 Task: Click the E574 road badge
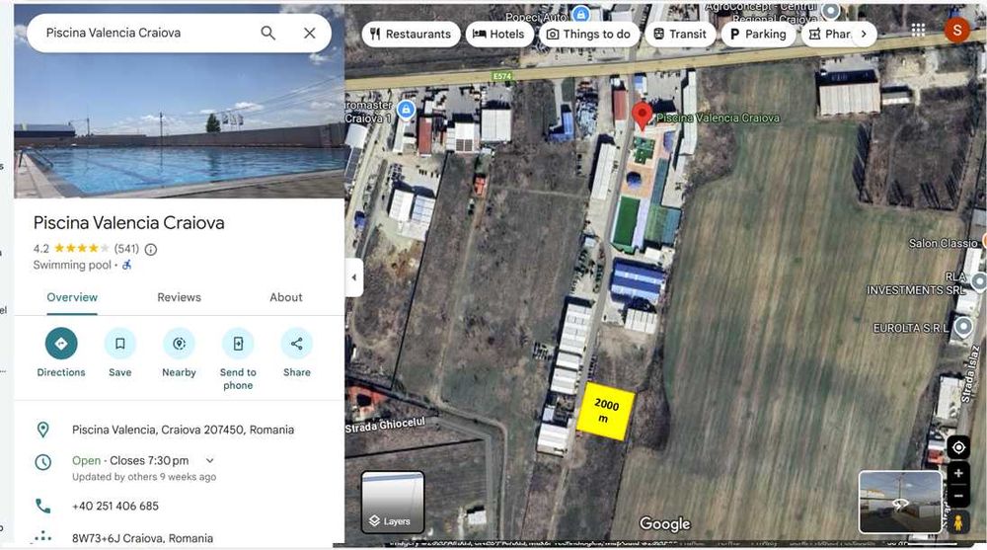pyautogui.click(x=501, y=76)
